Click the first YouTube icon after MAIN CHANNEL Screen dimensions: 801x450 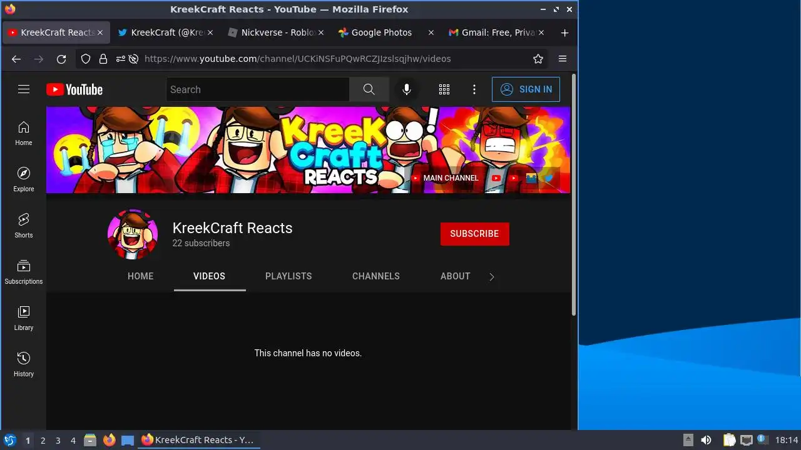tap(496, 178)
